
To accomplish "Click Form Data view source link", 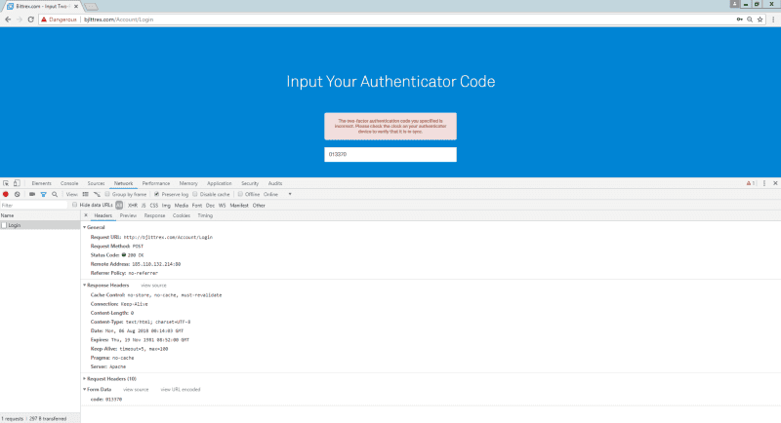I will pos(136,390).
